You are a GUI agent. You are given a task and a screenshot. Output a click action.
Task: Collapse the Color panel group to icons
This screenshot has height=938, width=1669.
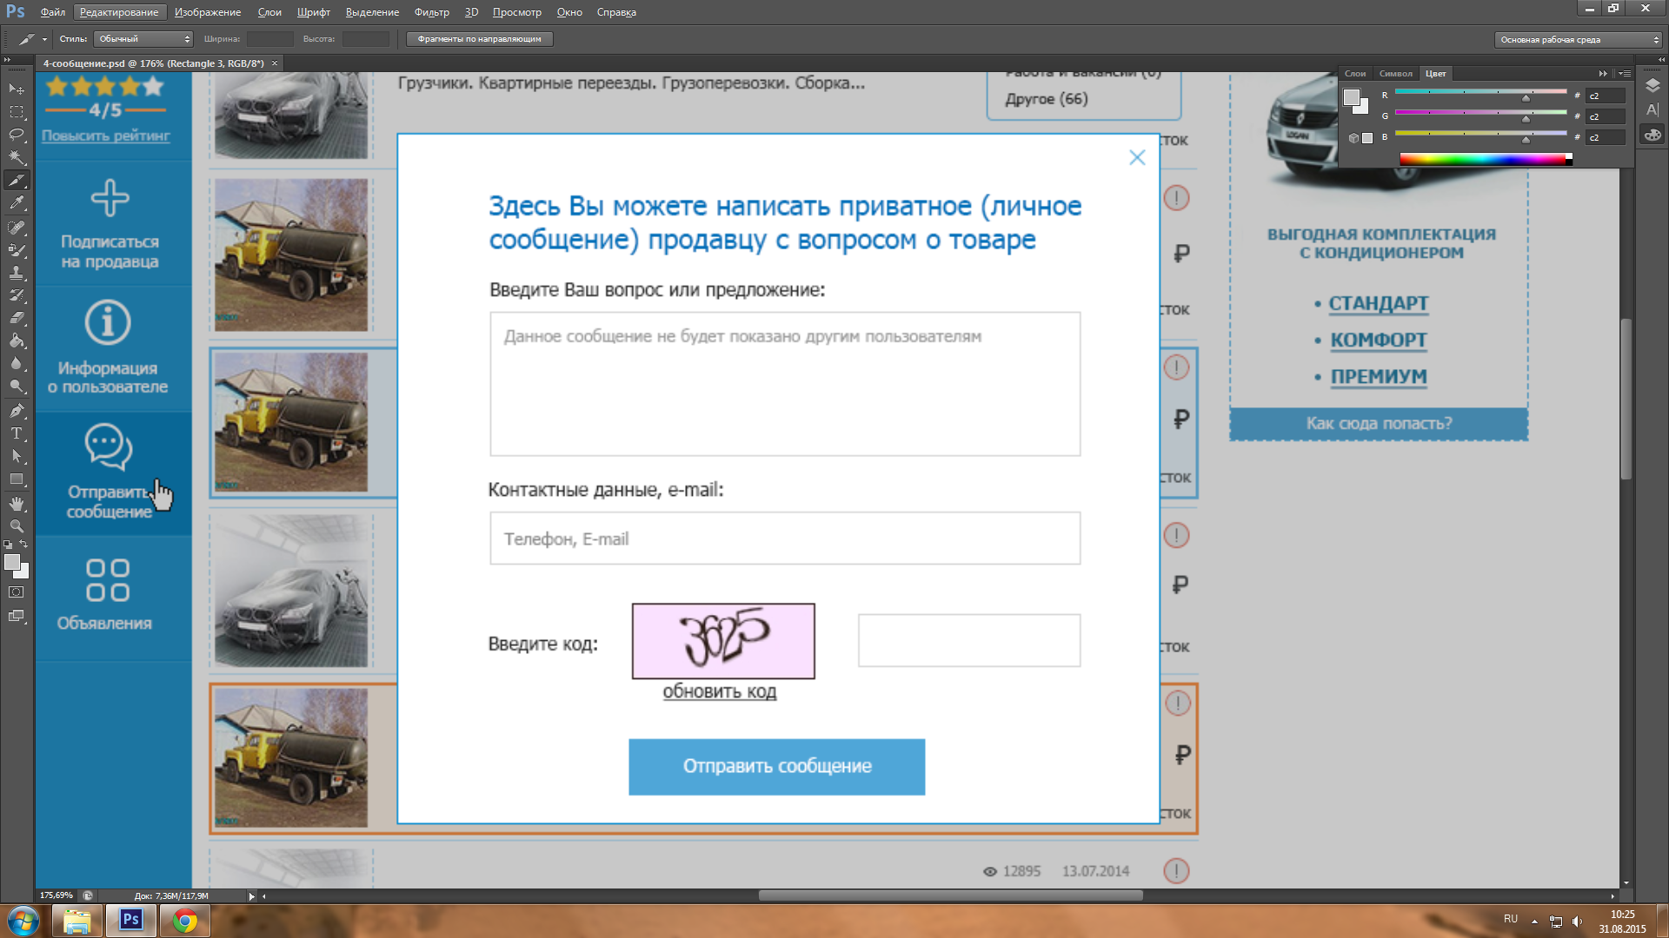click(x=1603, y=74)
